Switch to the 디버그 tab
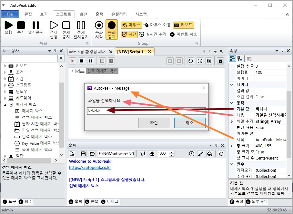This screenshot has height=214, width=293. click(110, 202)
